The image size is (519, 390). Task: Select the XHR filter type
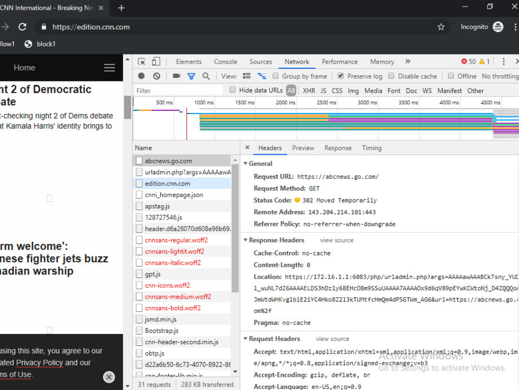(x=309, y=91)
